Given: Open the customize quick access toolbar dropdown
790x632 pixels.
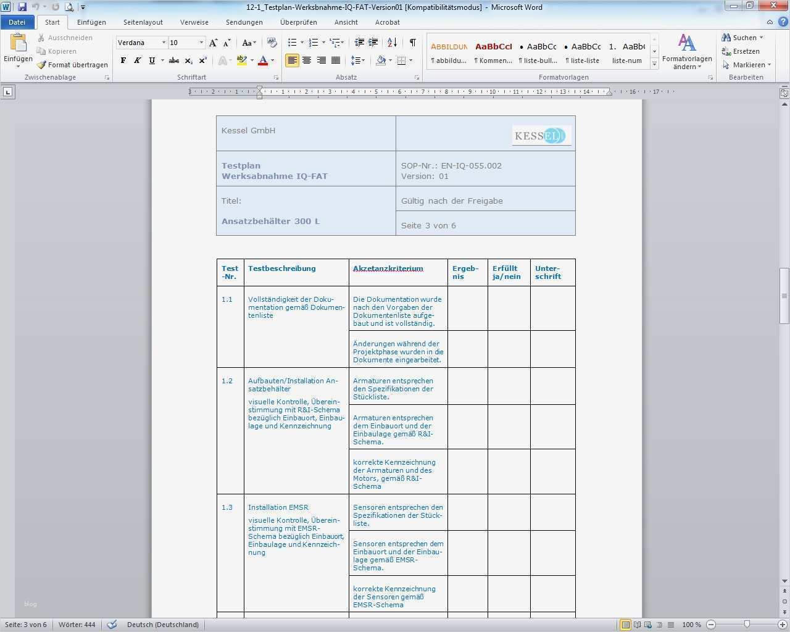Looking at the screenshot, I should (x=83, y=7).
